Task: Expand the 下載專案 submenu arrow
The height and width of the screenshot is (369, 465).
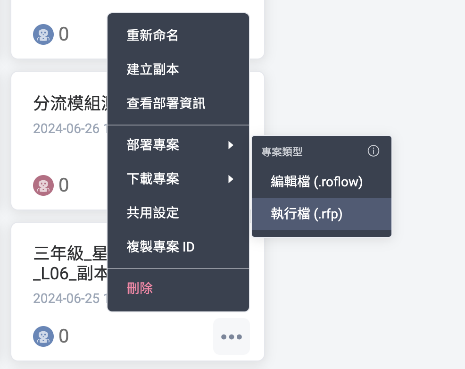Action: click(x=231, y=179)
